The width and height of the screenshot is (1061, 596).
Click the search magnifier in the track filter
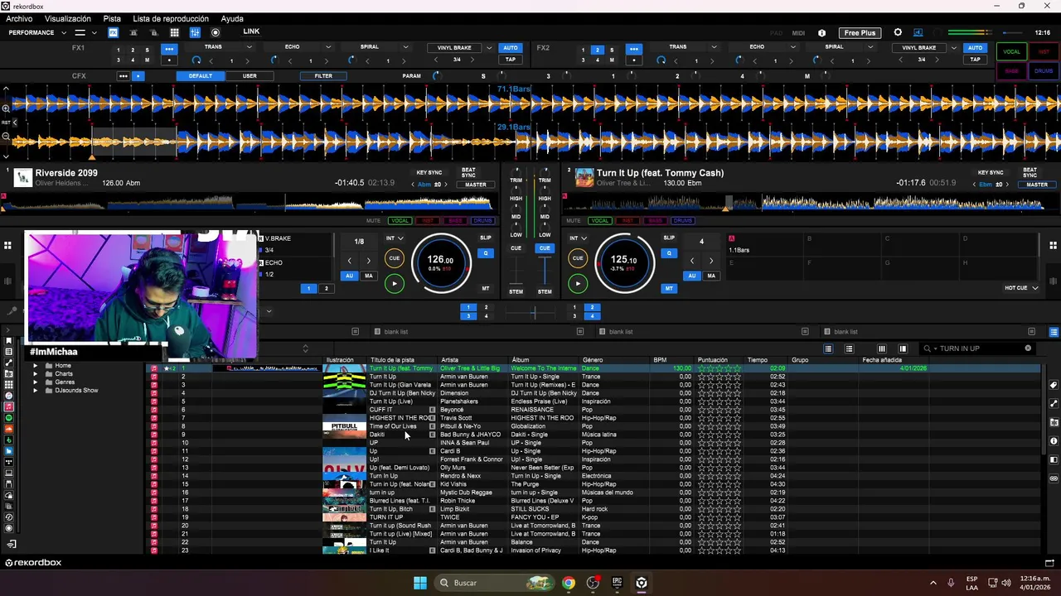(x=928, y=348)
